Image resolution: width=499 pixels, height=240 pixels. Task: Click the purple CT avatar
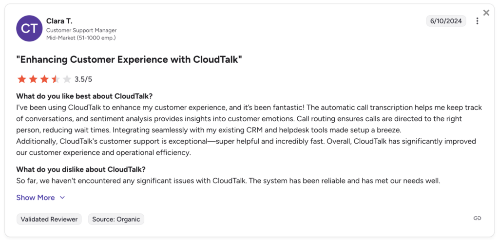(x=29, y=28)
